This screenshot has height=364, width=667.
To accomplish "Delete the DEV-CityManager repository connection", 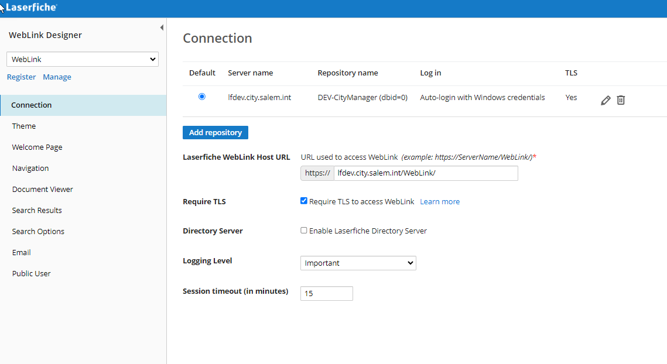I will [621, 100].
